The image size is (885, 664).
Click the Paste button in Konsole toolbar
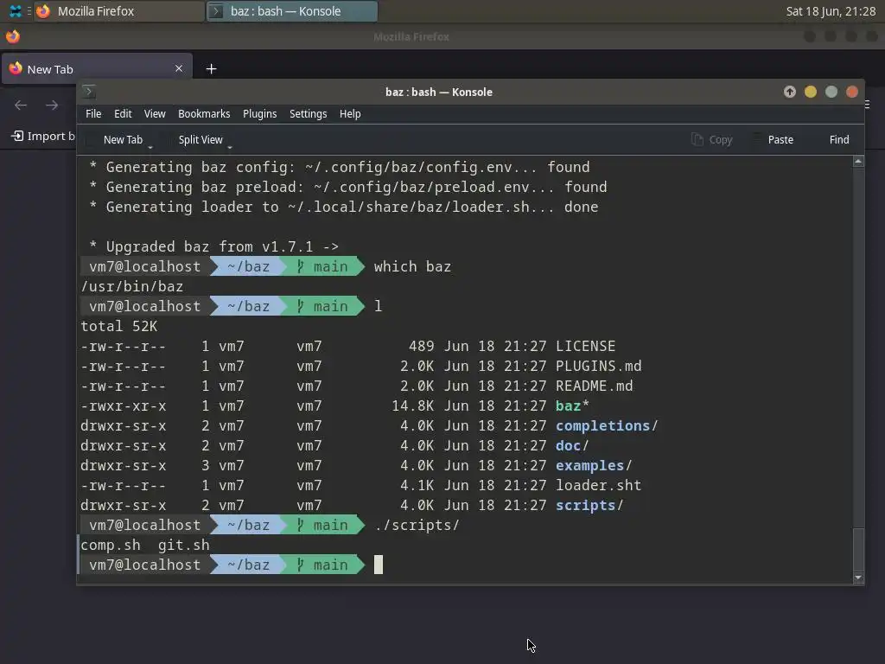pyautogui.click(x=780, y=139)
